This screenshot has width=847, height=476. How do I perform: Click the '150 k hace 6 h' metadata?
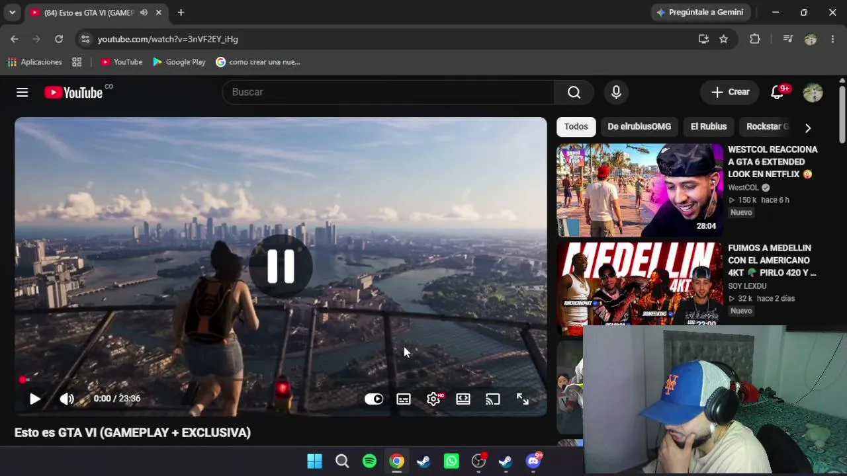pyautogui.click(x=759, y=200)
